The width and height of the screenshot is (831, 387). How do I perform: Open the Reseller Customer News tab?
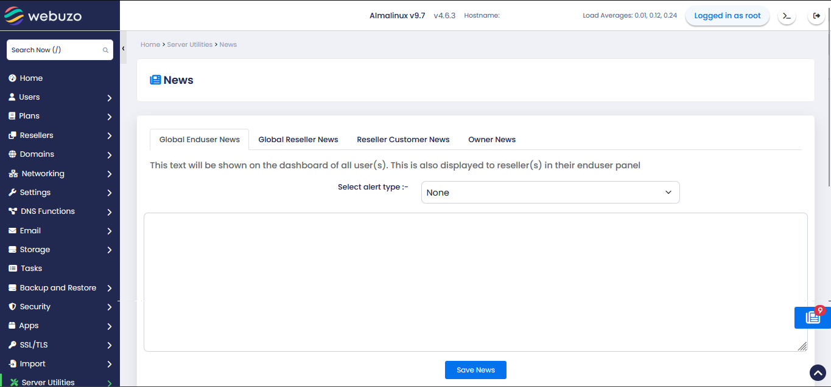coord(403,140)
